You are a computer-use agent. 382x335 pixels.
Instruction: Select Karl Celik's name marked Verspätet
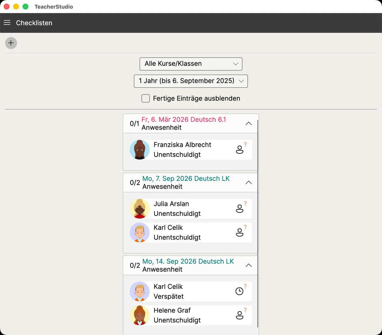tap(168, 286)
